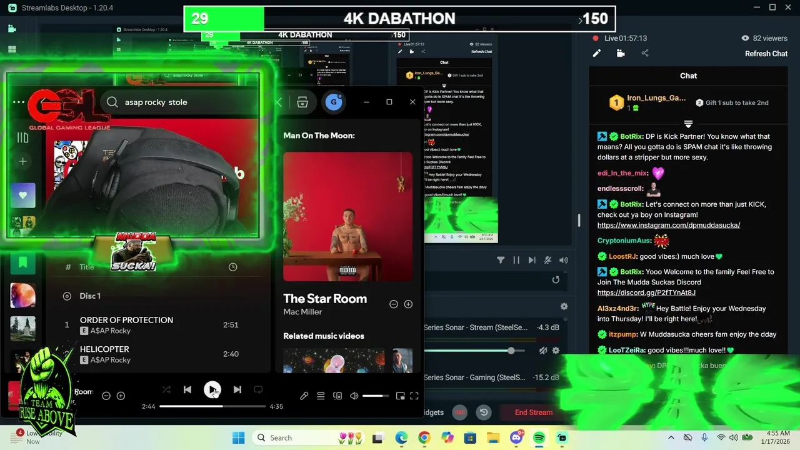
Task: Open the Instagram link in chat
Action: [x=669, y=225]
